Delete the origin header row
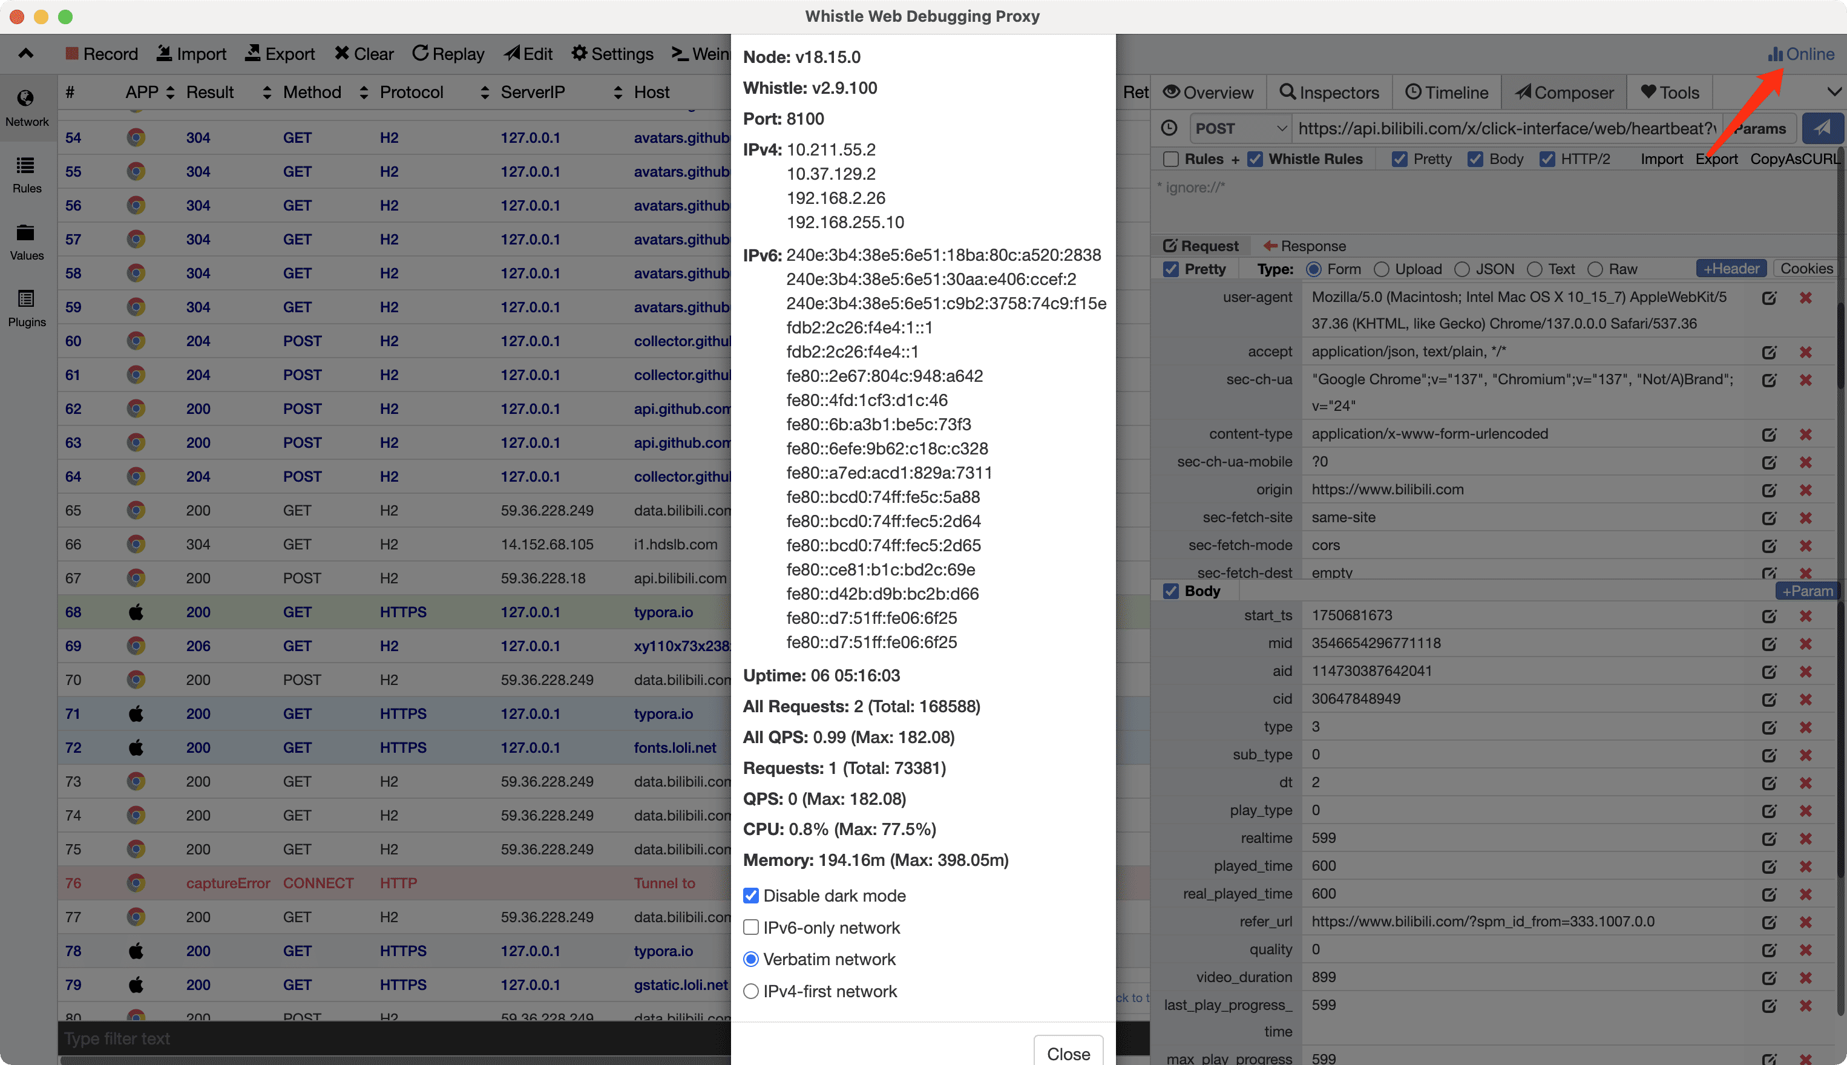1847x1065 pixels. tap(1805, 490)
